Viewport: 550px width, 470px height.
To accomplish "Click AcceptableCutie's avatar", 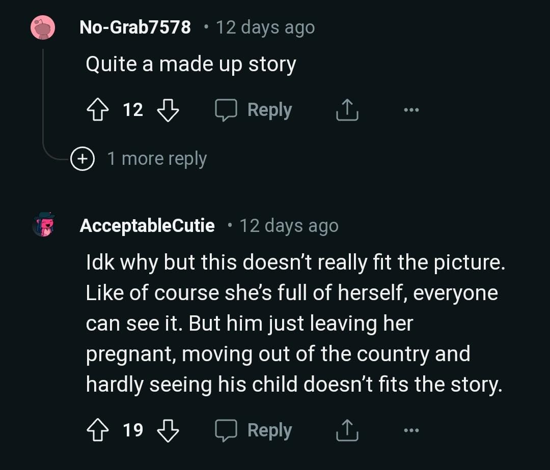I will point(43,224).
